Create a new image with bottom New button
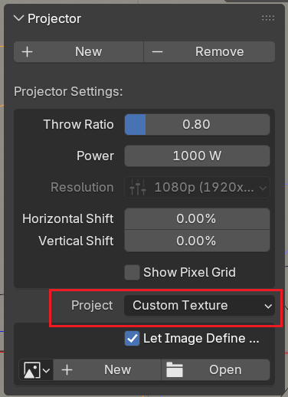Viewport: 288px width, 397px height. (x=107, y=370)
